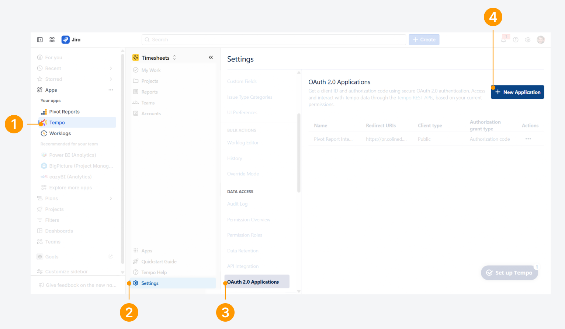
Task: Open Permission Overview settings
Action: point(249,220)
